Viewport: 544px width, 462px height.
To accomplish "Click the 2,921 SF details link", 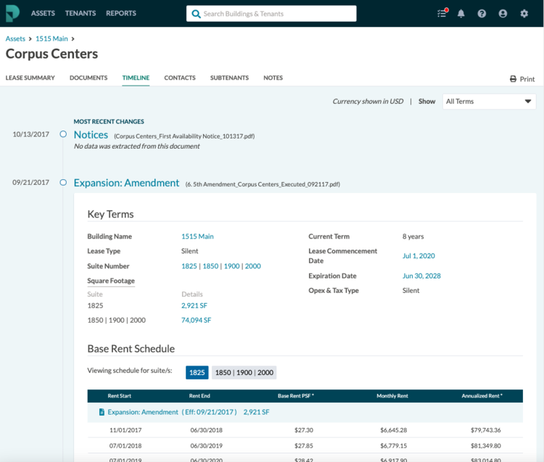I will 194,305.
